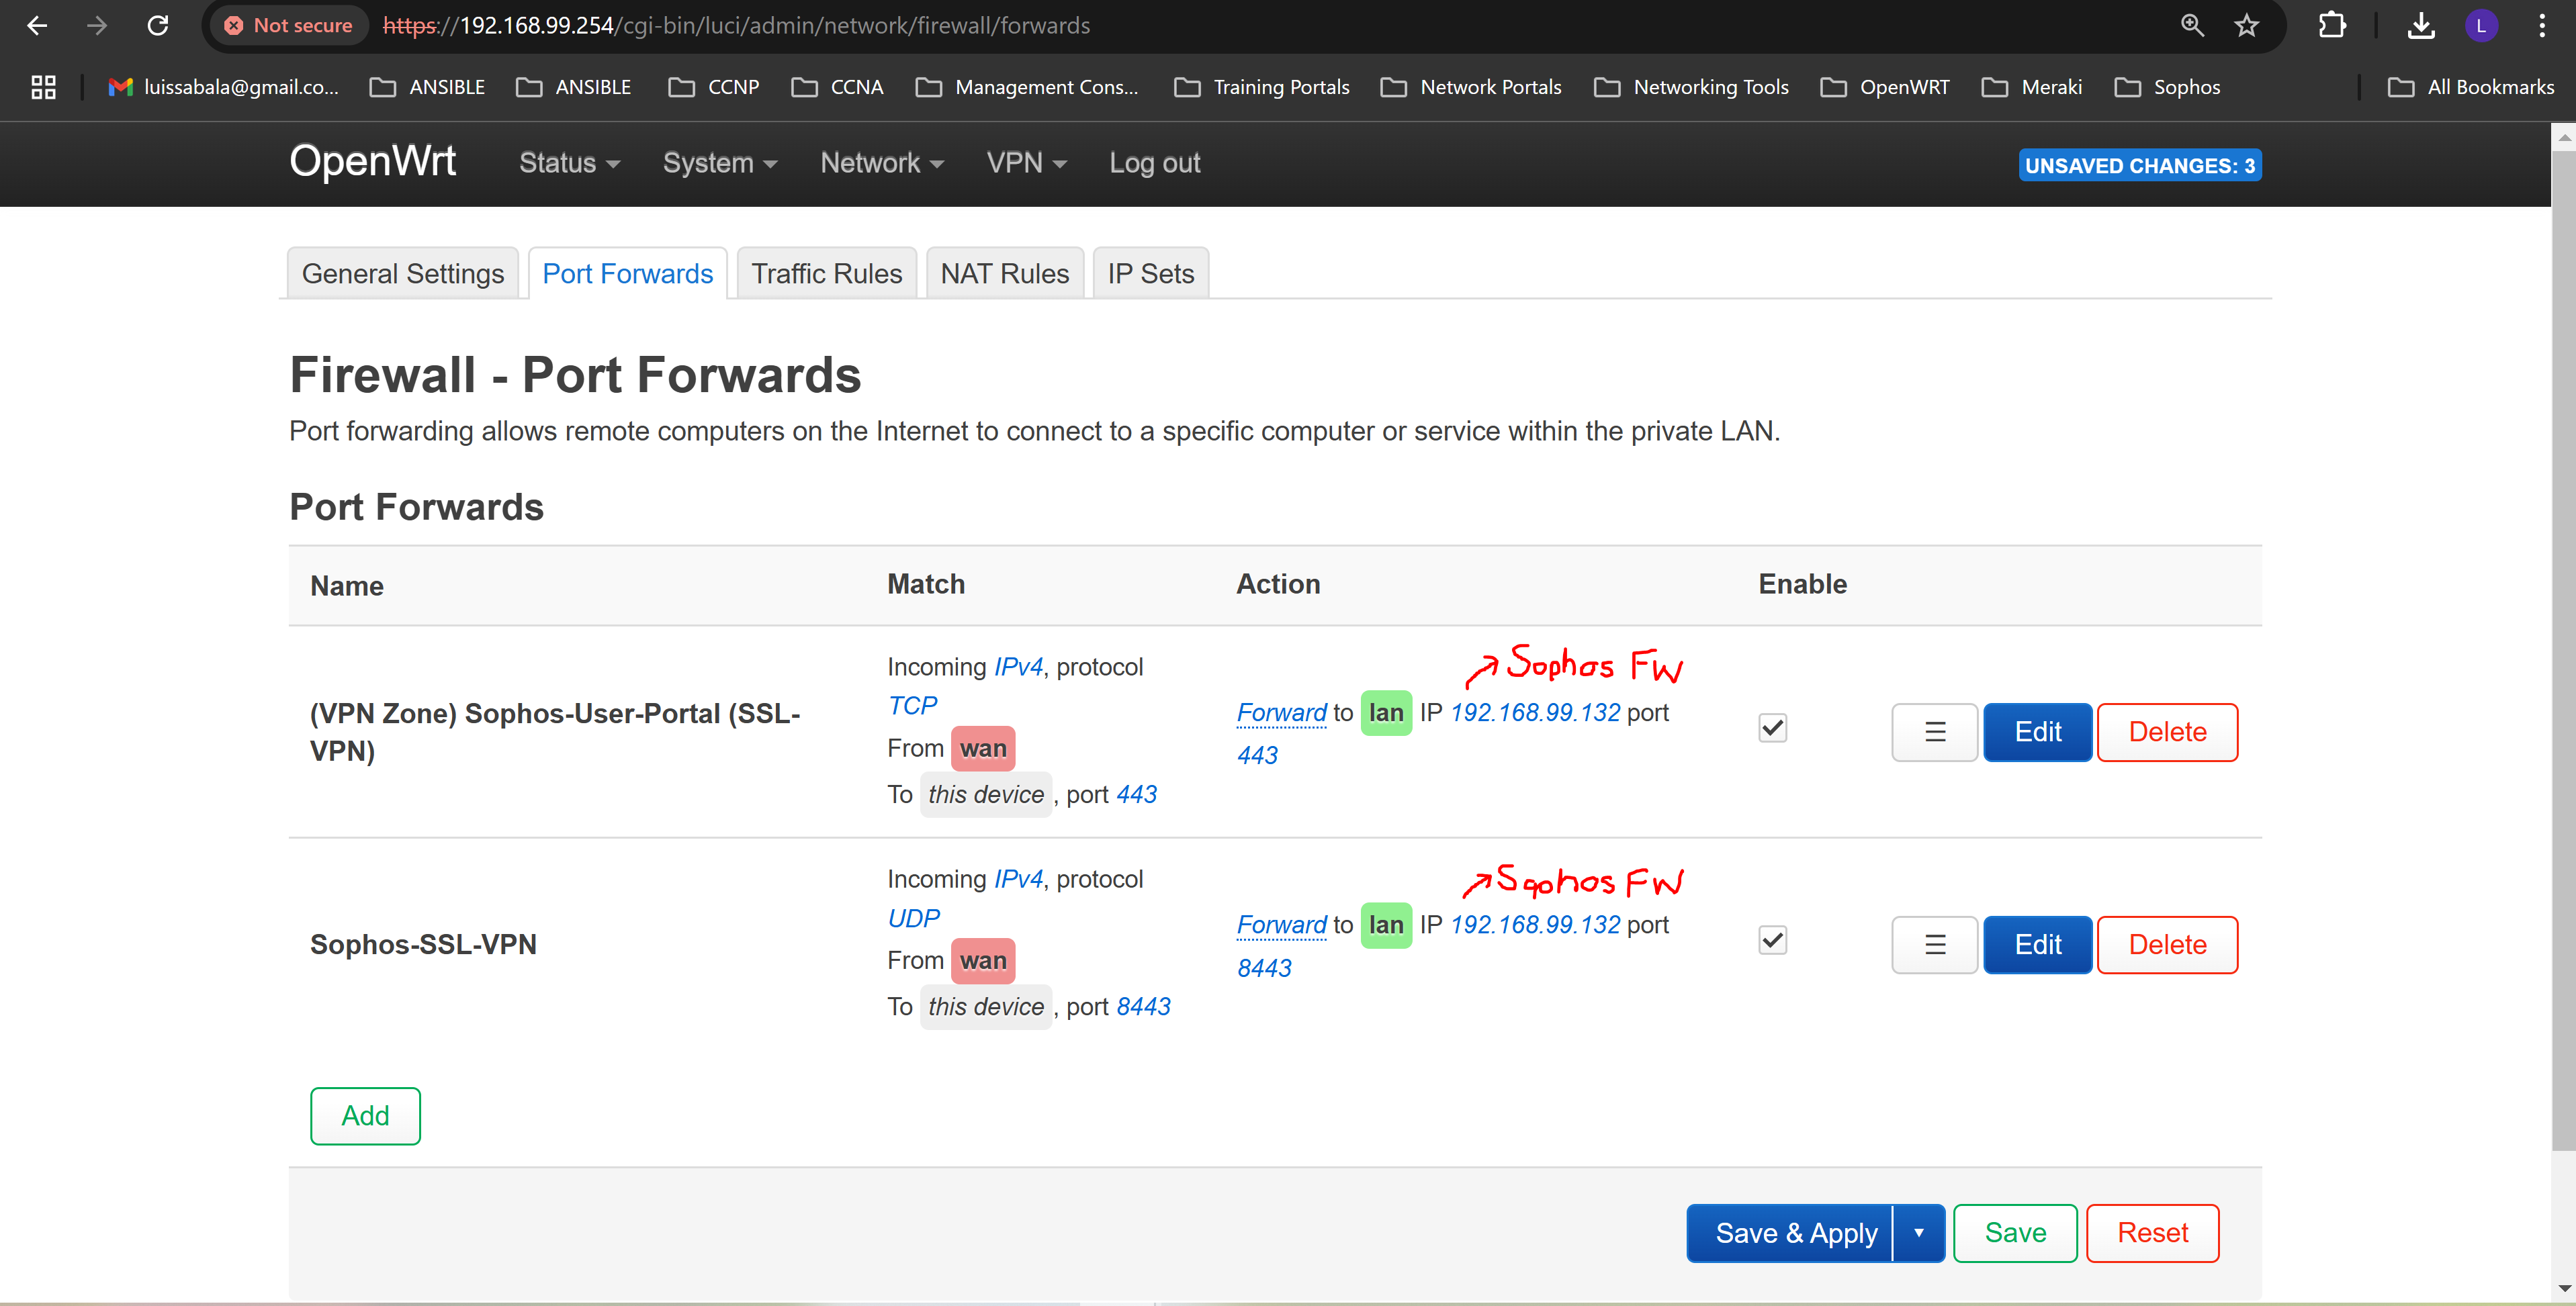Open the Gmail luissabala bookmark
The height and width of the screenshot is (1306, 2576).
pos(224,87)
